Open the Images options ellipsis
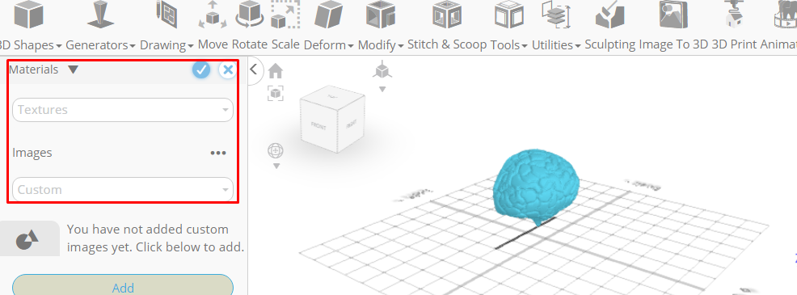 (x=218, y=153)
